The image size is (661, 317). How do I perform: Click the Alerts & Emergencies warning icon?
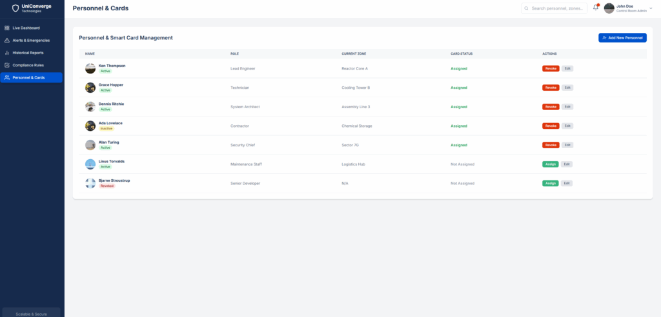[x=7, y=40]
